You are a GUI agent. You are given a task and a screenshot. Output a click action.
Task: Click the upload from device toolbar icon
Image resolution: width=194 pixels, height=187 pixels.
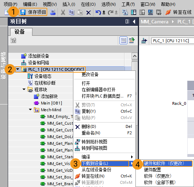point(142,12)
